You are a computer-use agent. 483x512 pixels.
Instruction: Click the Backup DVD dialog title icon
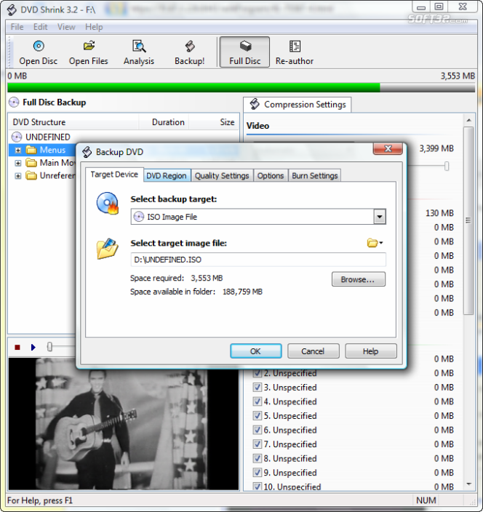point(87,152)
